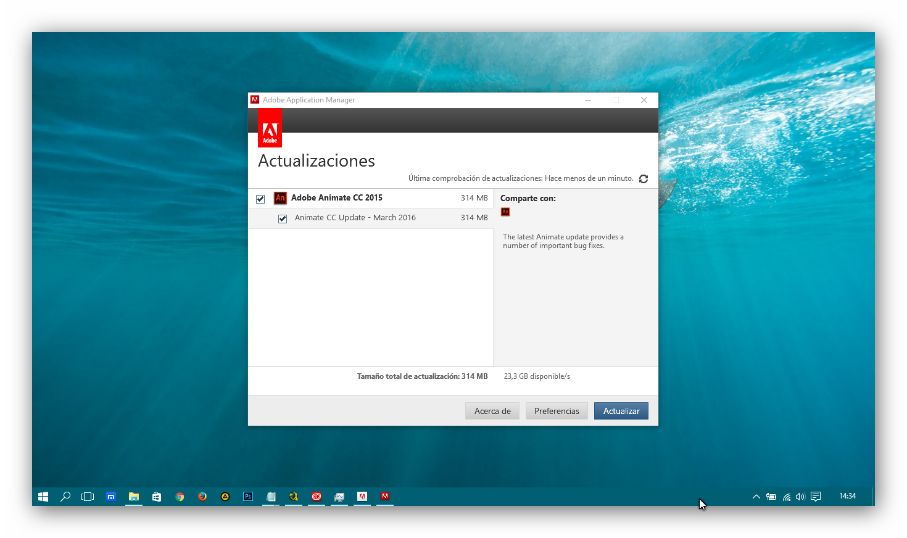
Task: Click the battery power tray icon
Action: pyautogui.click(x=771, y=497)
